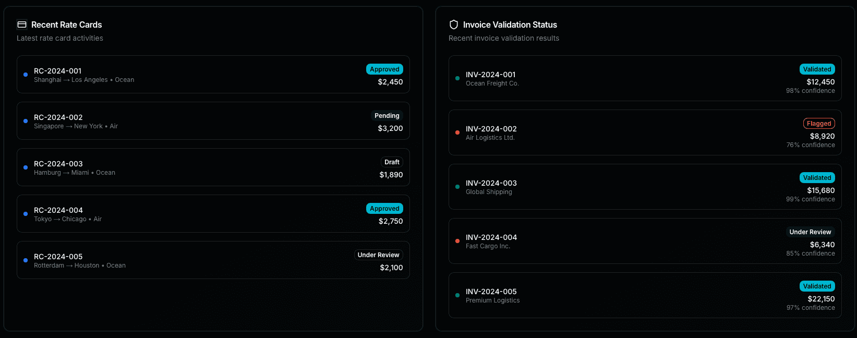Screen dimensions: 857x338
Task: Expand details for RC-2024-004 Tokyo route
Action: click(213, 213)
